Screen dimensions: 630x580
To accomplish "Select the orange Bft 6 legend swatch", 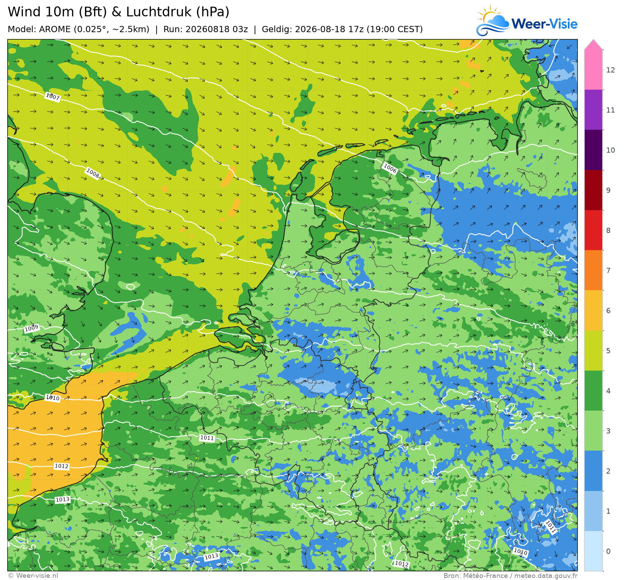I will pyautogui.click(x=593, y=311).
